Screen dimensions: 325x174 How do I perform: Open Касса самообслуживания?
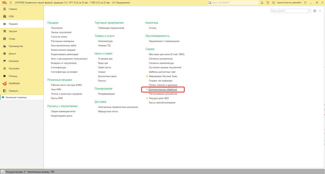click(162, 103)
